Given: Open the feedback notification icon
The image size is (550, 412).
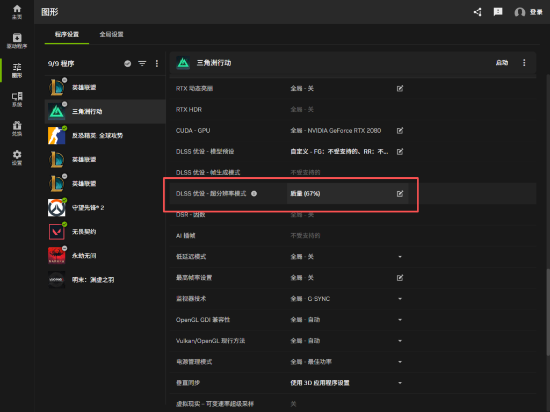Looking at the screenshot, I should [x=498, y=12].
